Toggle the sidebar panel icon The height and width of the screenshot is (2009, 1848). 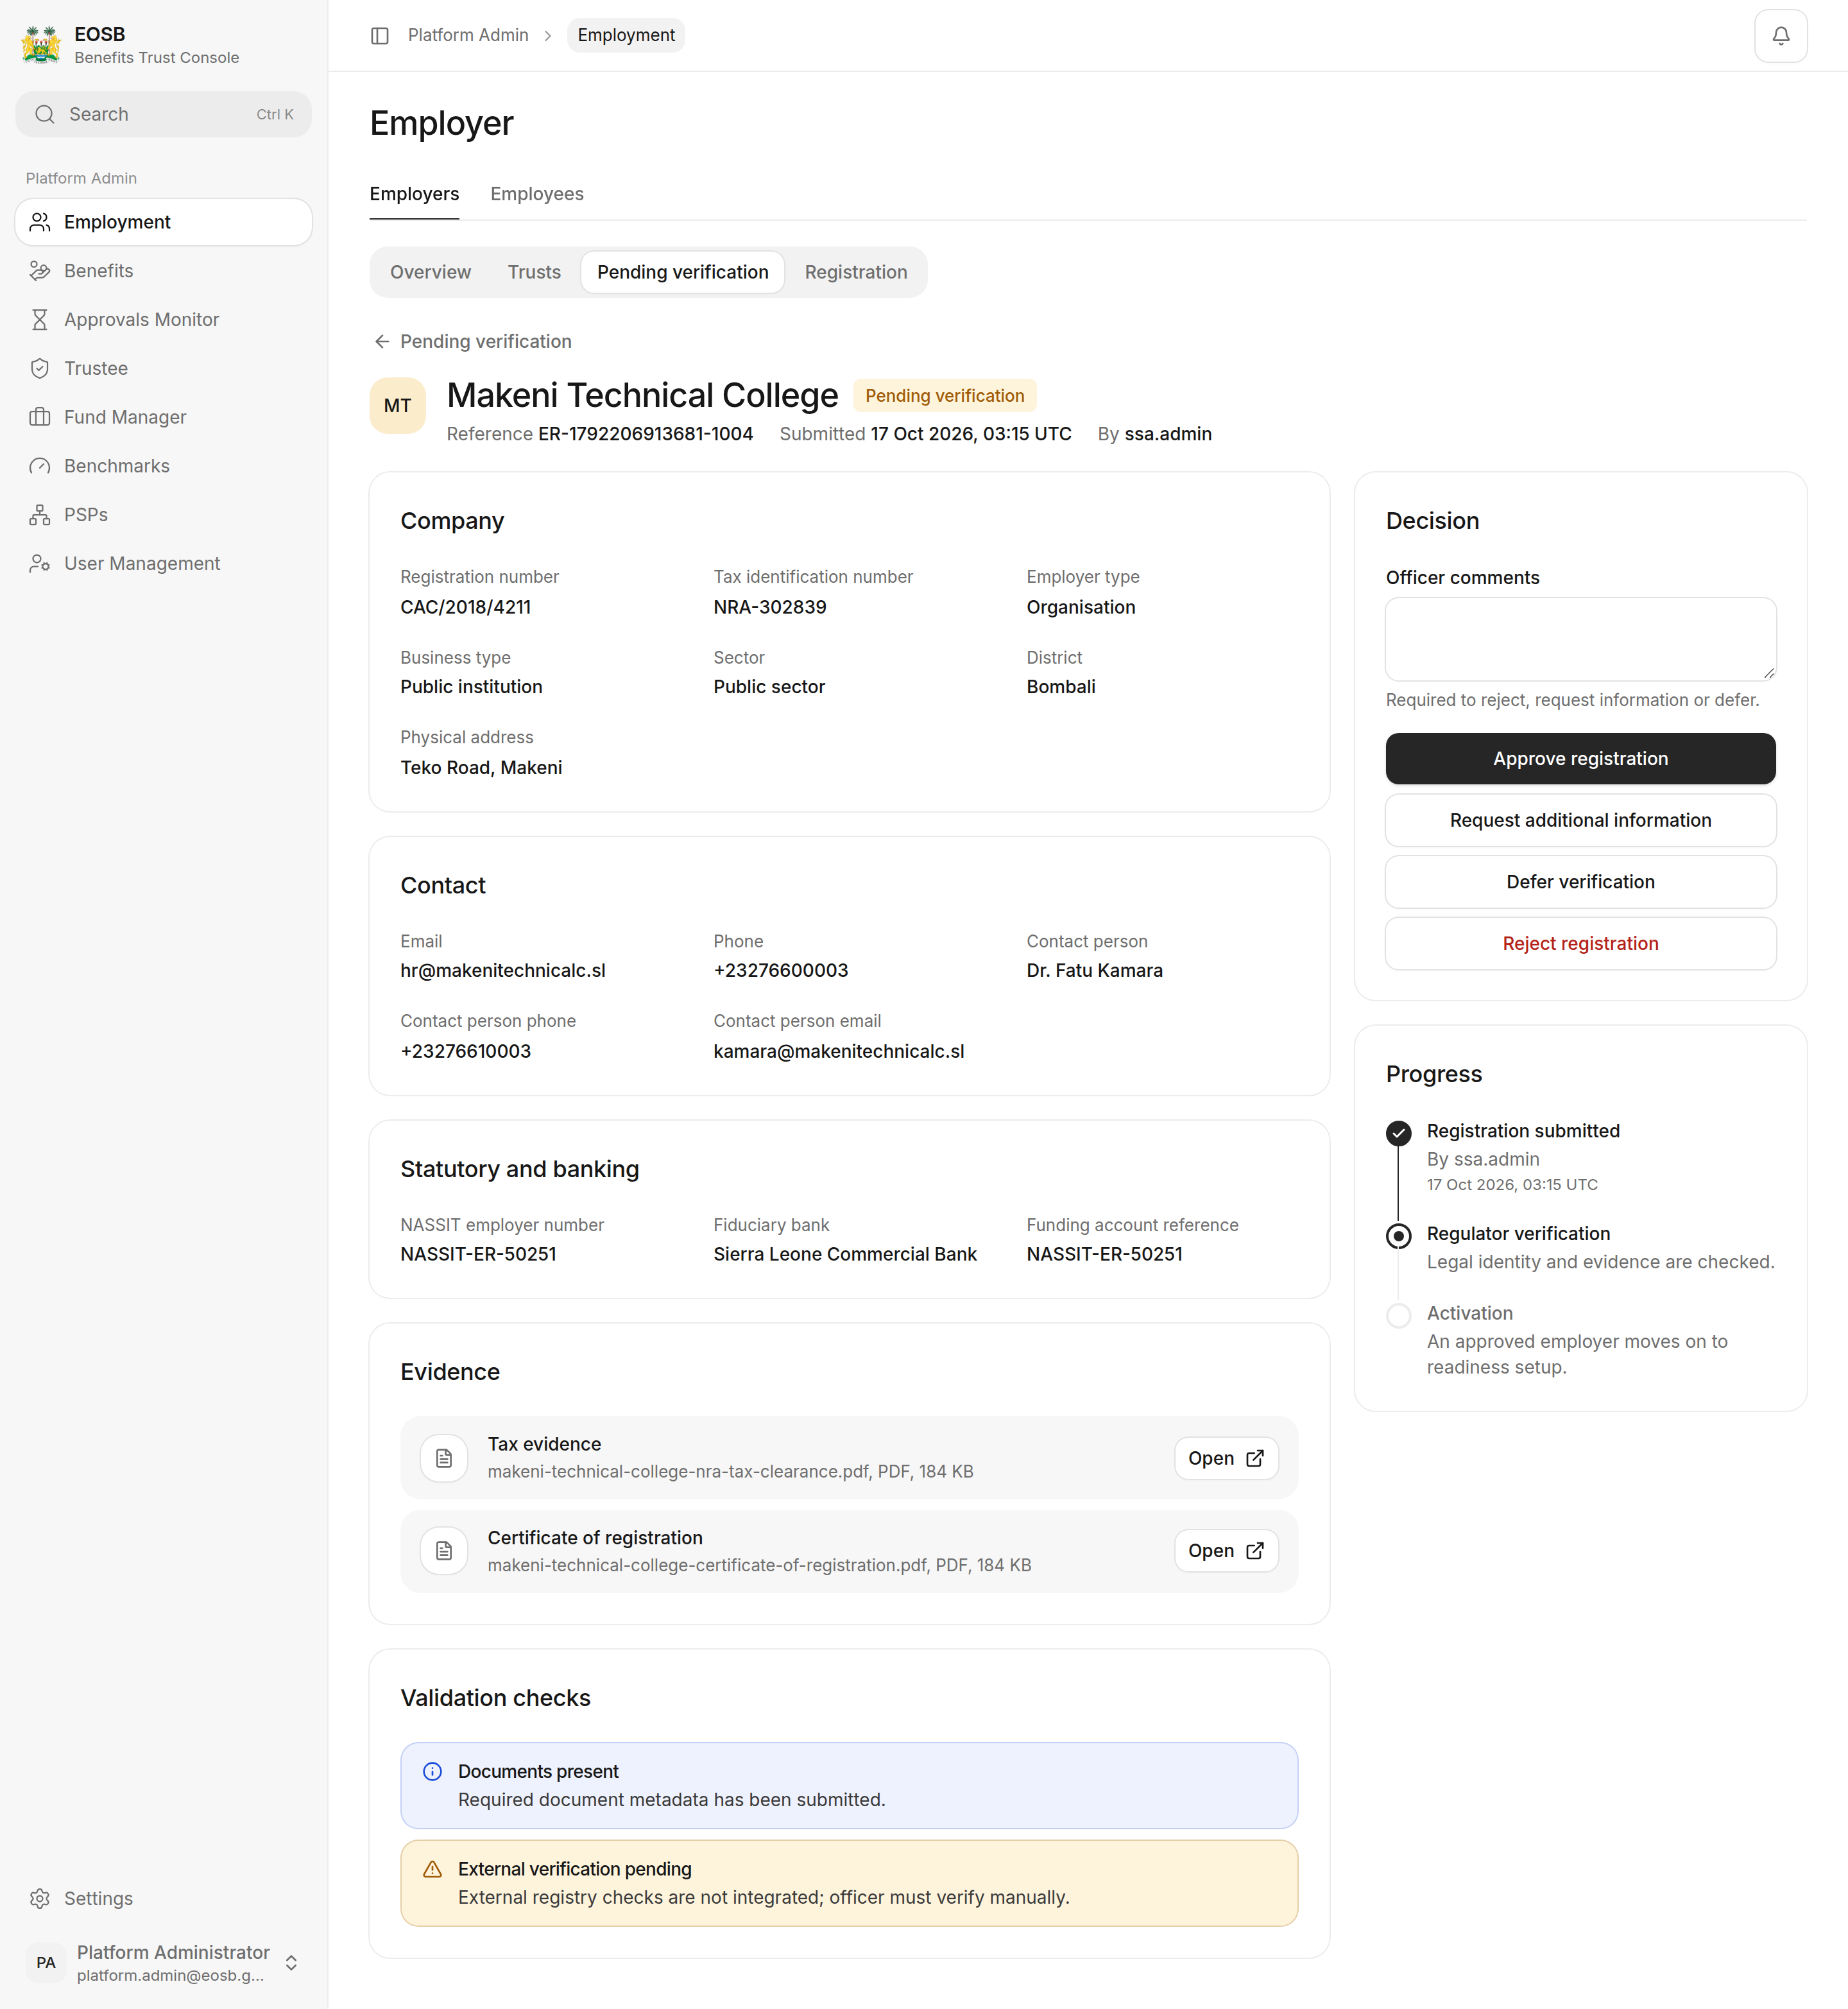point(380,36)
